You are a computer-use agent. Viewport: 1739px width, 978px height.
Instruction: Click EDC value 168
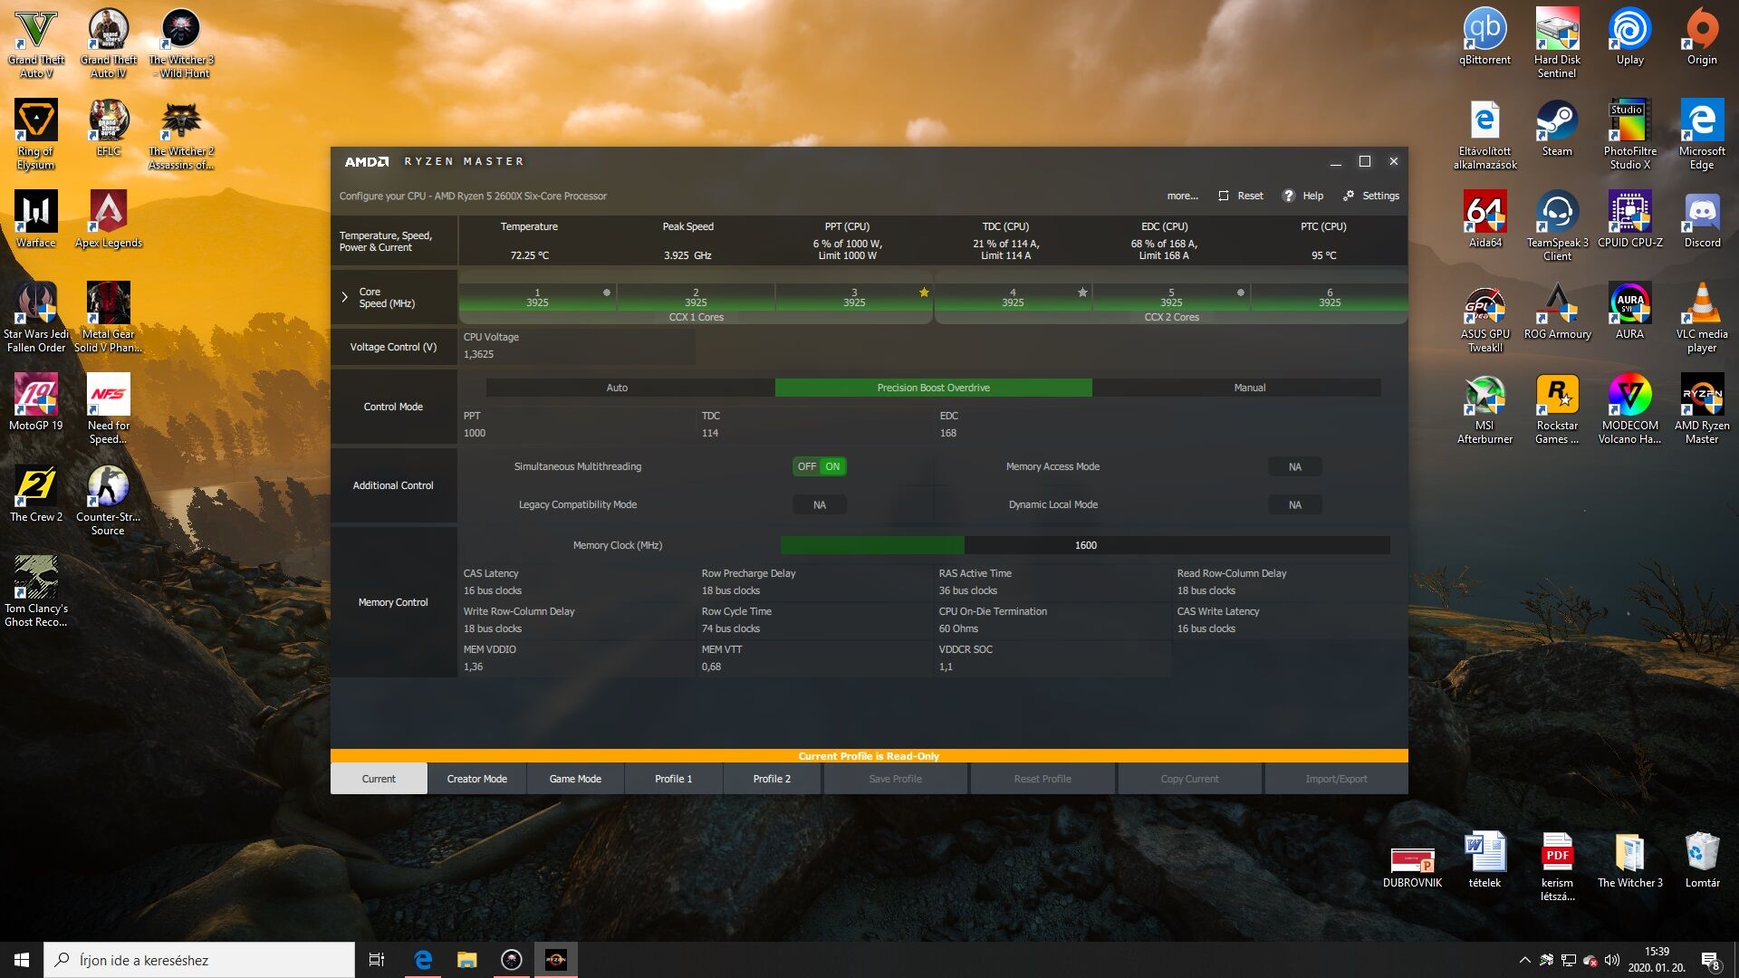948,434
